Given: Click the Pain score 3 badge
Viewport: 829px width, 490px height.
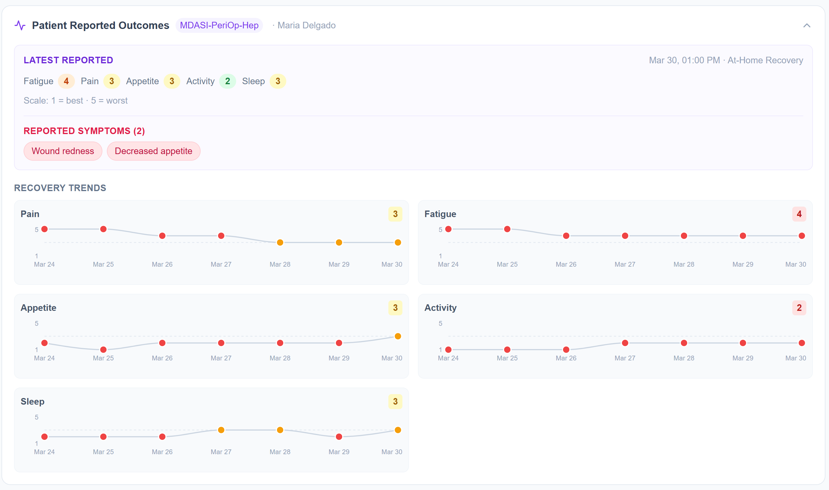Looking at the screenshot, I should (x=112, y=81).
